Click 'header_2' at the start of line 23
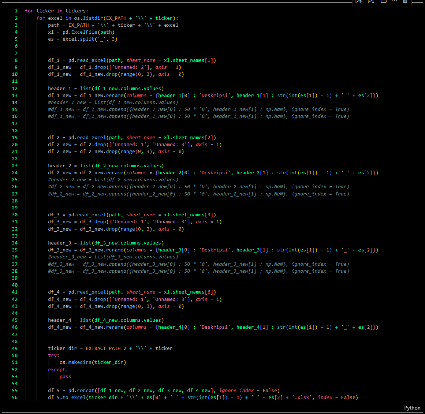Screen dimensions: 425x414 60,166
